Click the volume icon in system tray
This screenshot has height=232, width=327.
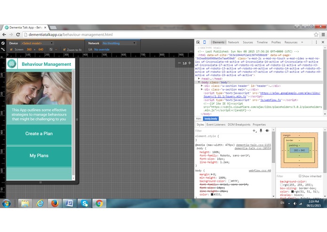point(295,204)
